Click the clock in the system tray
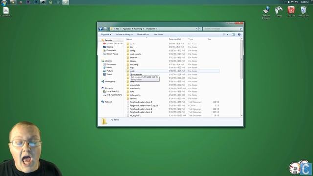 point(305,2)
